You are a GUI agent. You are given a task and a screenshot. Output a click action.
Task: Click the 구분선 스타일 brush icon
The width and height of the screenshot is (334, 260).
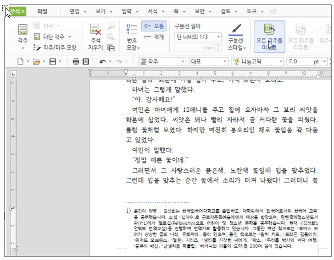pyautogui.click(x=236, y=29)
